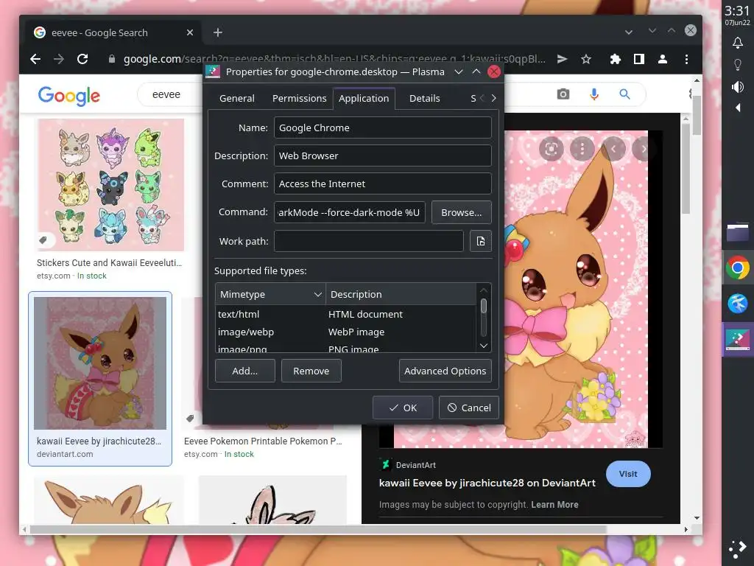Open the Plasma application launcher icon
Screen dimensions: 754x566
(738, 548)
